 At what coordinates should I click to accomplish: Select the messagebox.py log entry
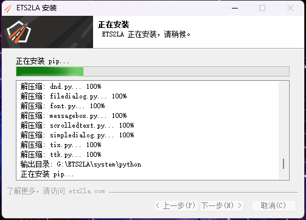click(x=74, y=115)
